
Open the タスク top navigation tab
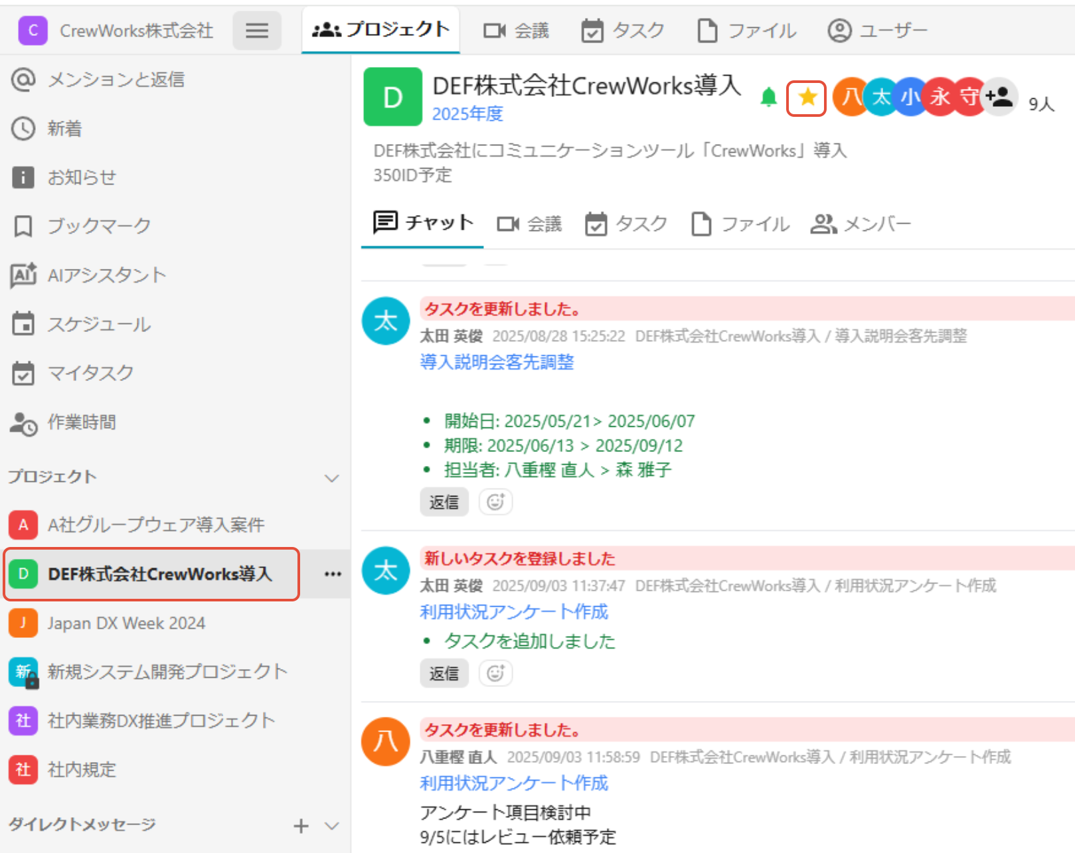tap(623, 31)
